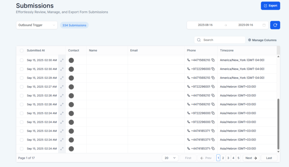The image size is (289, 167).
Task: Open contact avatar in 02:27 AM row
Action: 71,87
